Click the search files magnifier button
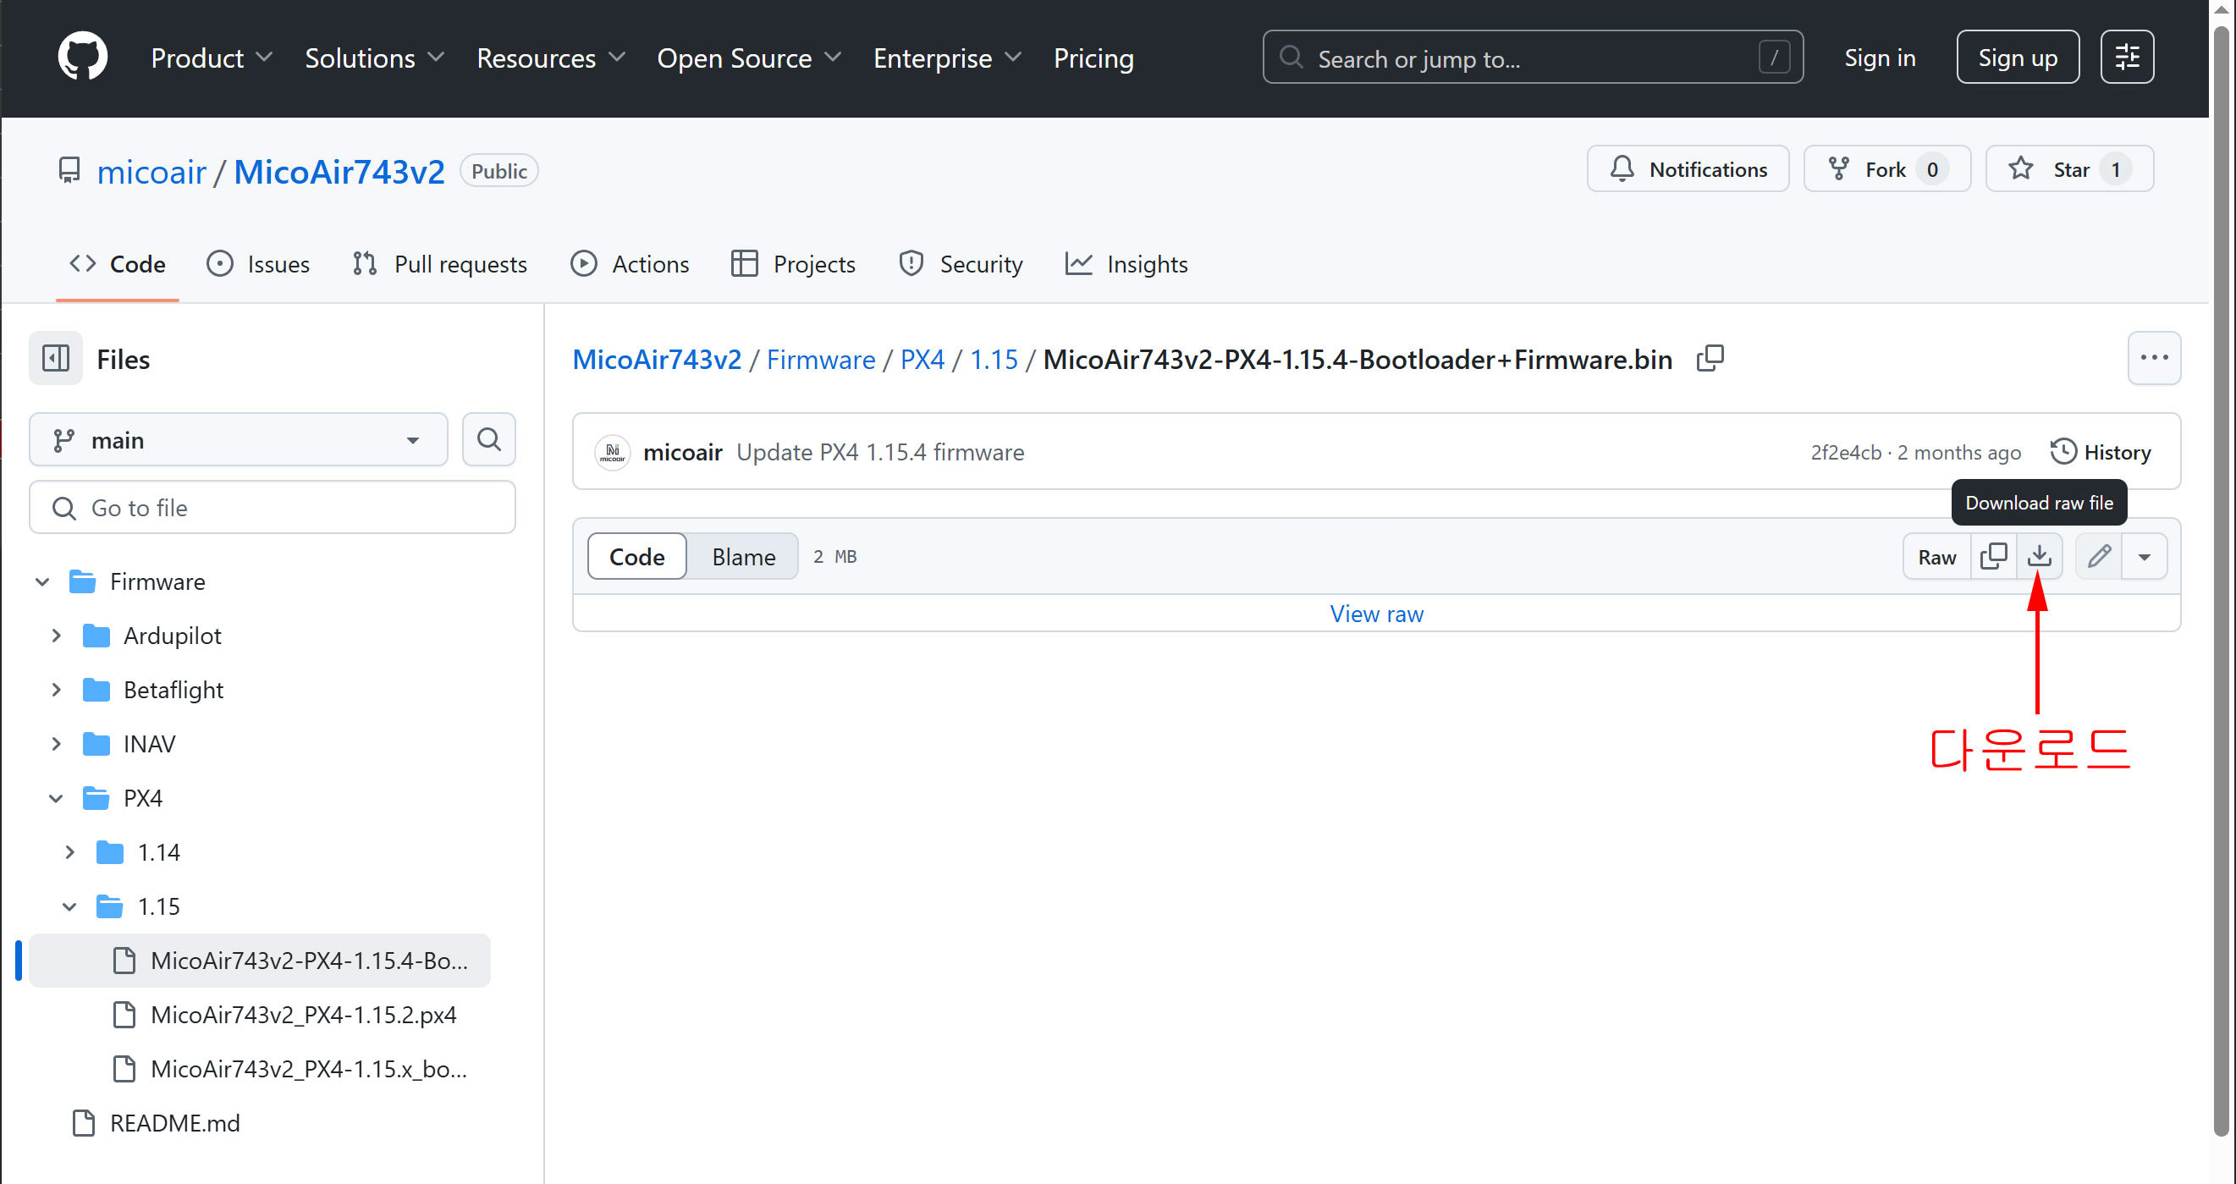 (488, 440)
